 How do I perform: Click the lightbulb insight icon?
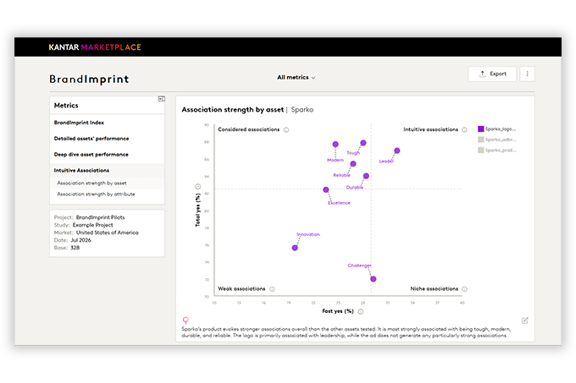[x=186, y=320]
